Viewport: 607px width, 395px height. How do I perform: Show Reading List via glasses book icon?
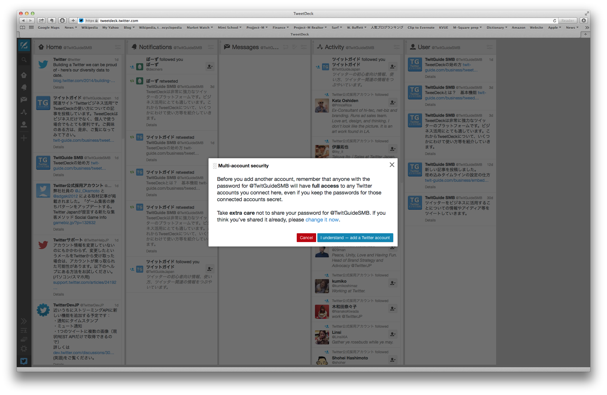22,28
